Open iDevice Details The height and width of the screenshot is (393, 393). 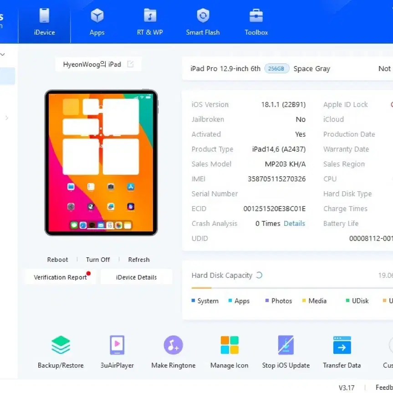136,277
